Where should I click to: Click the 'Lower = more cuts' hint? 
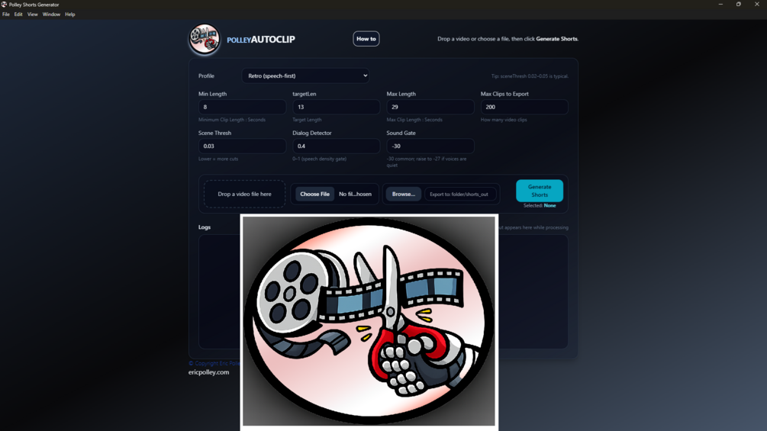click(x=218, y=159)
